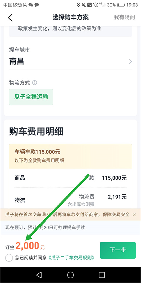This screenshot has width=141, height=283.
Task: Open Android recent apps square button
Action: click(x=102, y=275)
